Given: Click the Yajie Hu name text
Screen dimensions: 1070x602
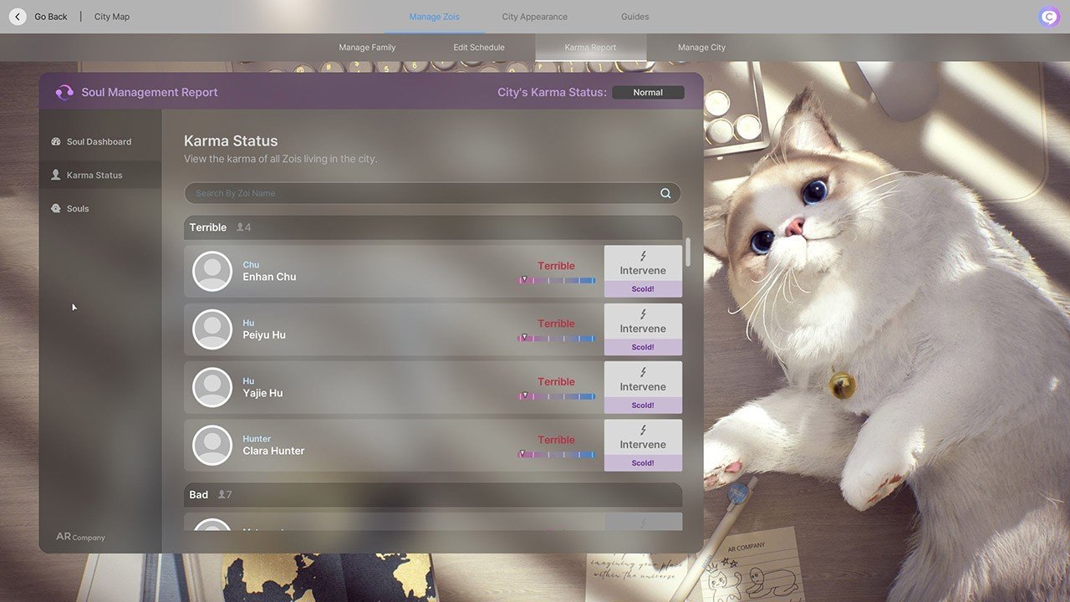Looking at the screenshot, I should coord(262,393).
